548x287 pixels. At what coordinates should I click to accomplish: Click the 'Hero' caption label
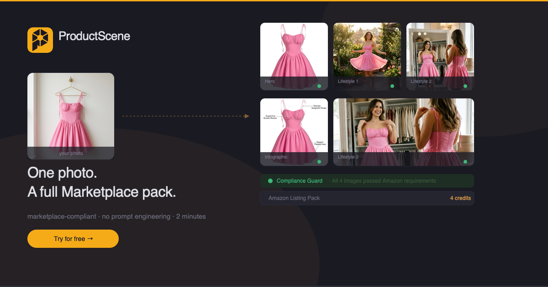[x=270, y=82]
